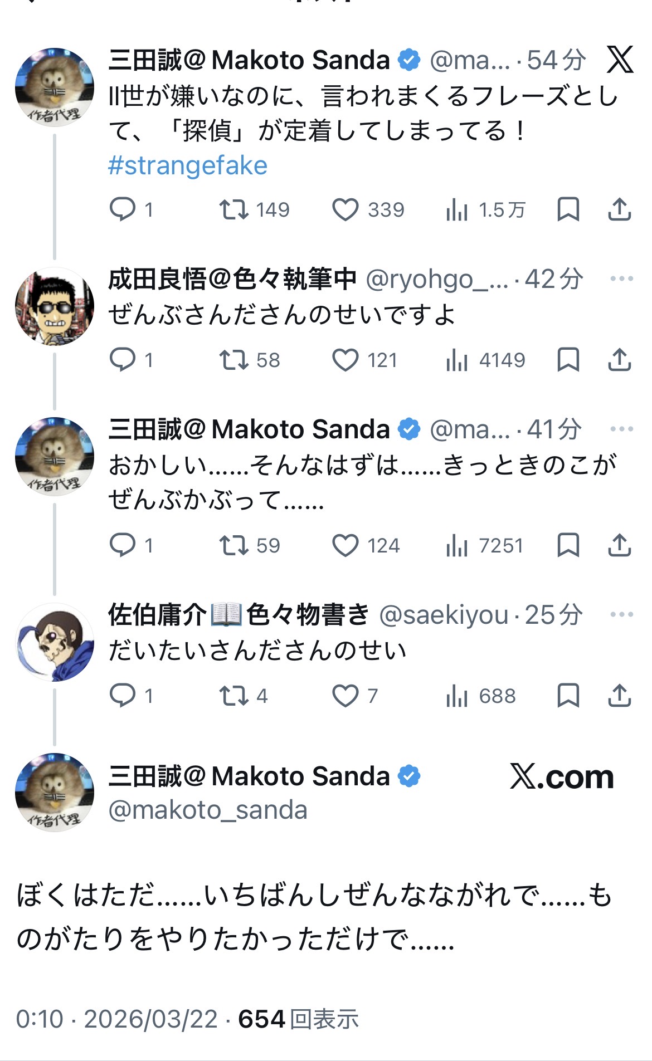Share the tweet with 124 likes

coord(619,546)
